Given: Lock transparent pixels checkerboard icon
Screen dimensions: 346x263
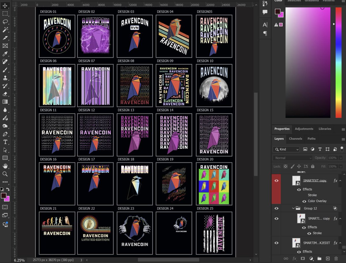Looking at the screenshot, I should click(x=285, y=166).
